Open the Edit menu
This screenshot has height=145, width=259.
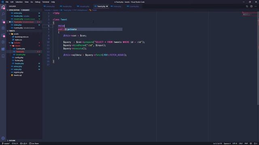click(x=12, y=2)
